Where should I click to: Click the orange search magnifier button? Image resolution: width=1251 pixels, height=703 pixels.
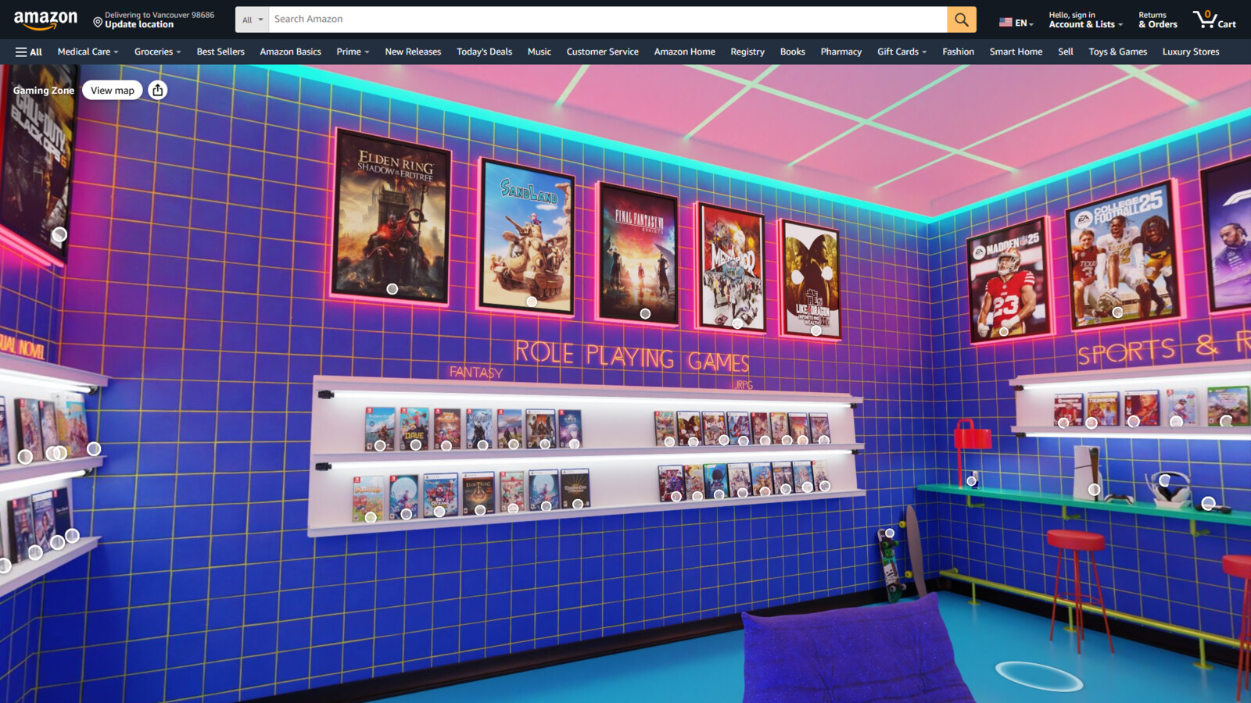pos(961,20)
